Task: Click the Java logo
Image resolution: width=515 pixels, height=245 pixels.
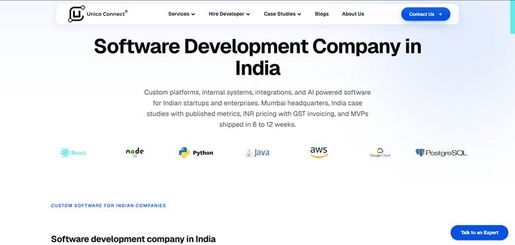Action: tap(257, 153)
